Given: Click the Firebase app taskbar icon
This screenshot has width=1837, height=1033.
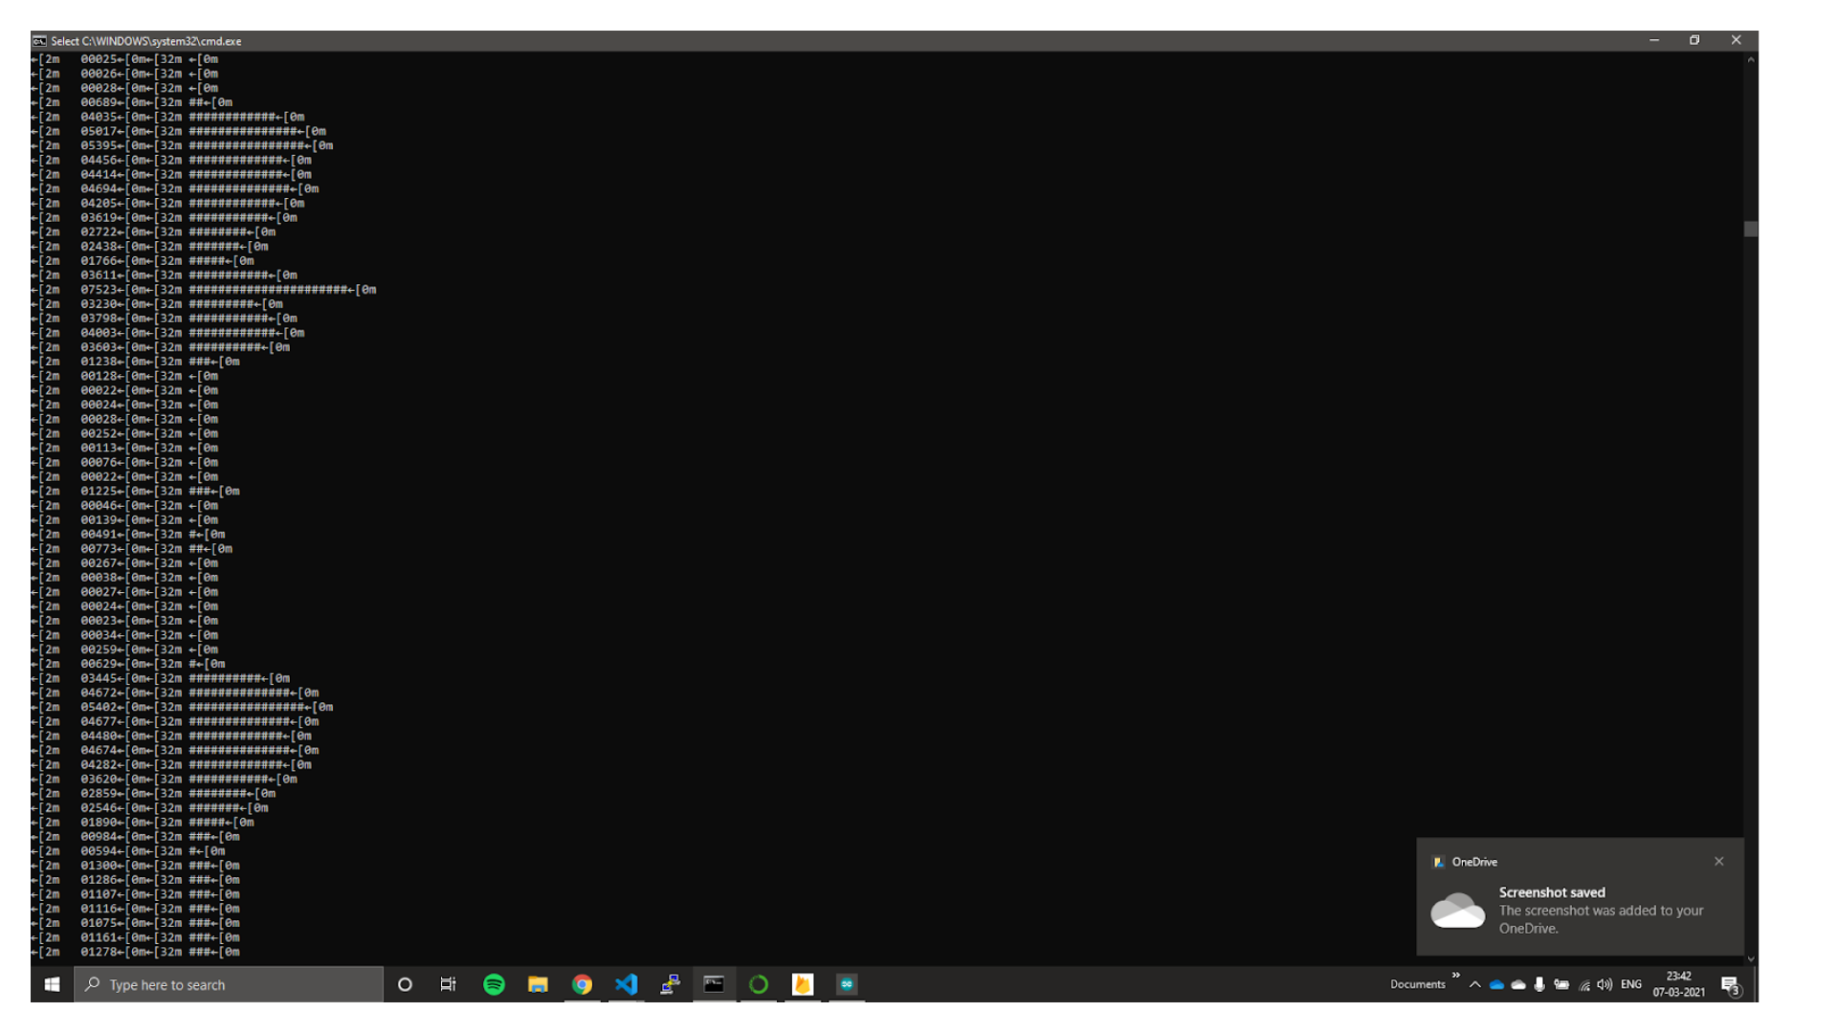Looking at the screenshot, I should pos(803,984).
